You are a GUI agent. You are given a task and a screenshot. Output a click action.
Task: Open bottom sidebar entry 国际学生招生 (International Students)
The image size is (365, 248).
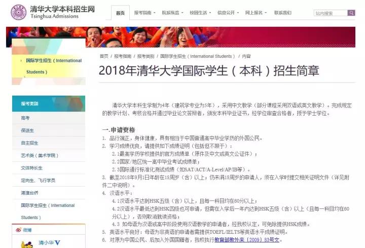(49, 211)
